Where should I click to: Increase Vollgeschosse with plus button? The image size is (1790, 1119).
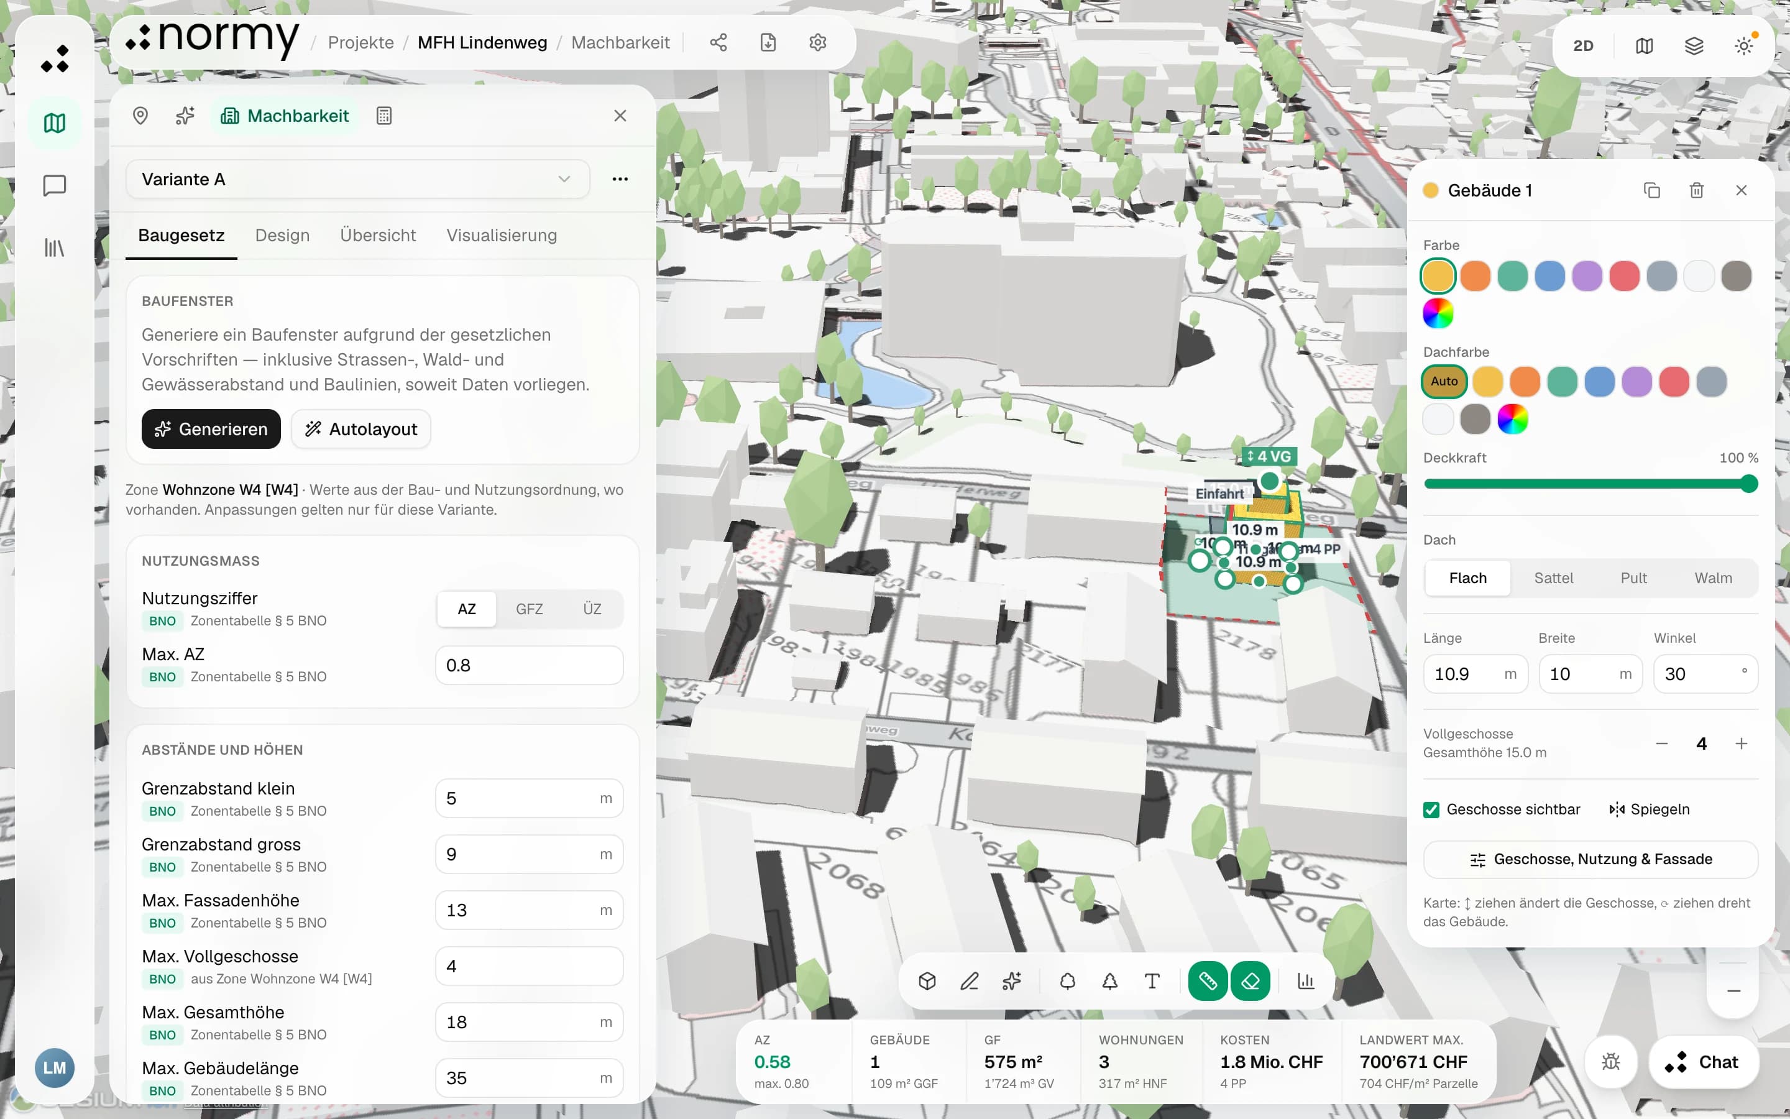coord(1741,744)
